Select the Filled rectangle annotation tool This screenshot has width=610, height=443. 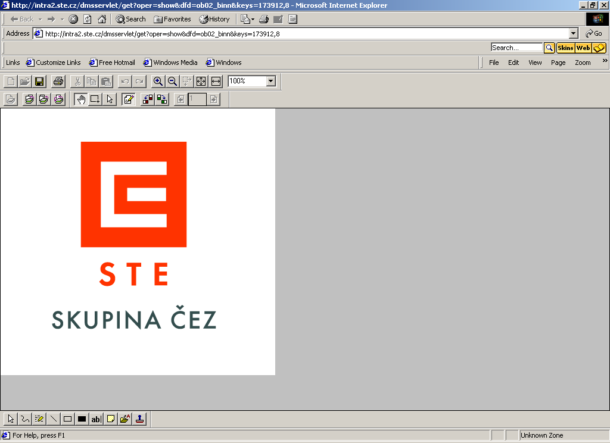[82, 419]
